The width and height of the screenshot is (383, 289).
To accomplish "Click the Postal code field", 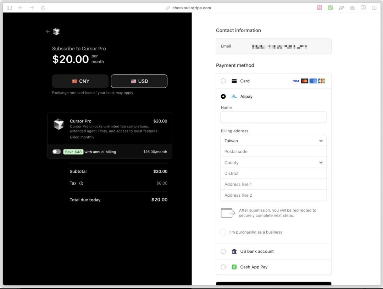I will (x=273, y=152).
